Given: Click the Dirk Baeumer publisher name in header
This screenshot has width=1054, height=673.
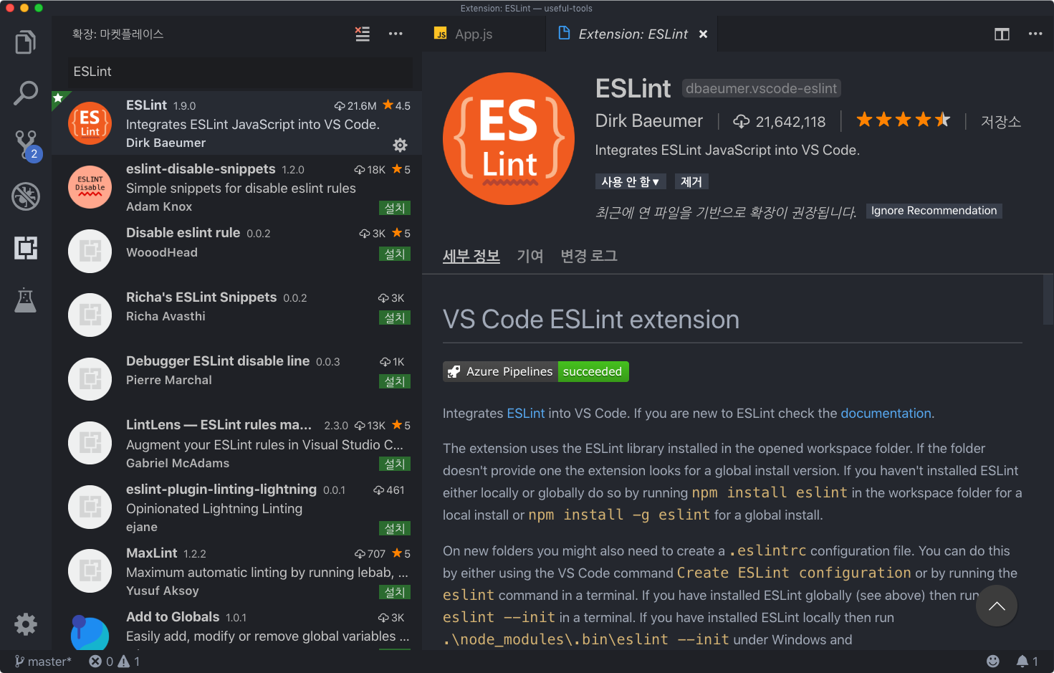Looking at the screenshot, I should pyautogui.click(x=649, y=121).
